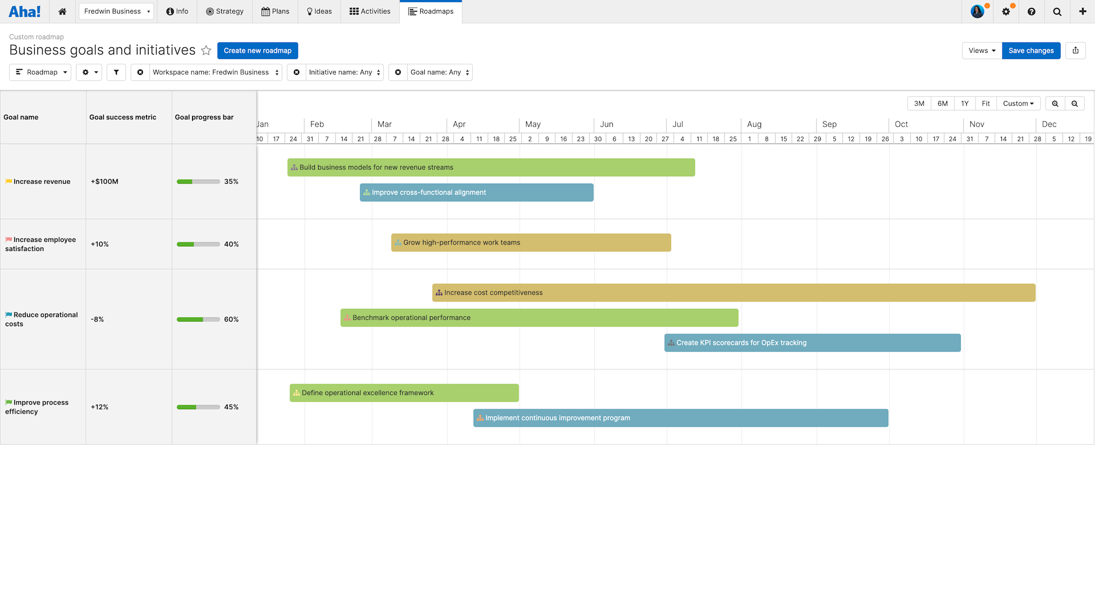
Task: Click the Increase revenue goal progress bar
Action: (x=198, y=181)
